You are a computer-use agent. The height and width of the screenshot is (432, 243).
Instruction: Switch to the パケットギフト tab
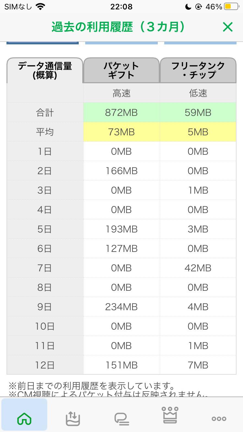(121, 70)
